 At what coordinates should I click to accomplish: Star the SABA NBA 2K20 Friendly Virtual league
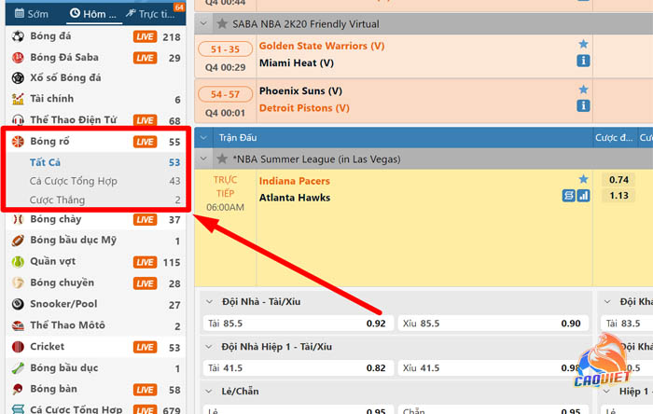pyautogui.click(x=222, y=23)
